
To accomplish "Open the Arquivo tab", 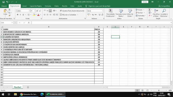I will pyautogui.click(x=4, y=6).
